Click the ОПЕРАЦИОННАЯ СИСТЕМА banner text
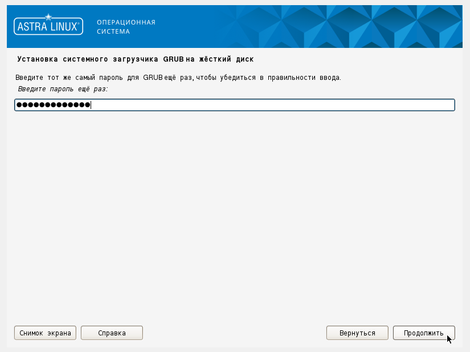 point(126,27)
